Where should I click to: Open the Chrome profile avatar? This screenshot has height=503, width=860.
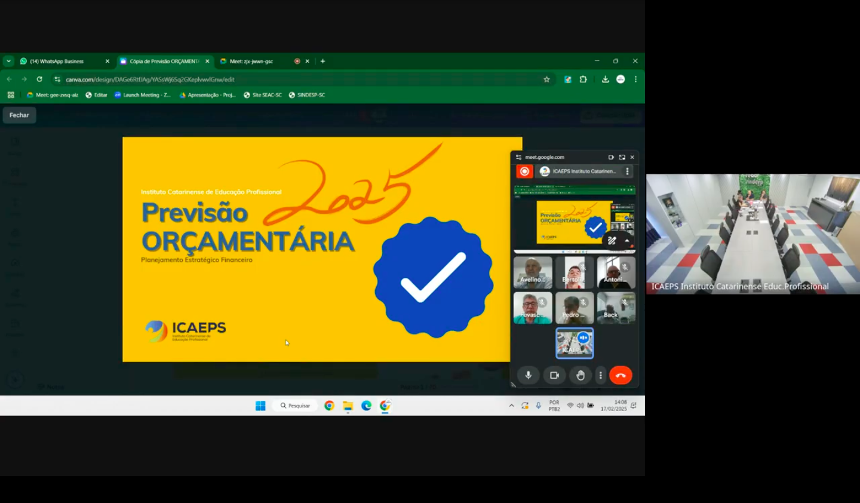(621, 79)
